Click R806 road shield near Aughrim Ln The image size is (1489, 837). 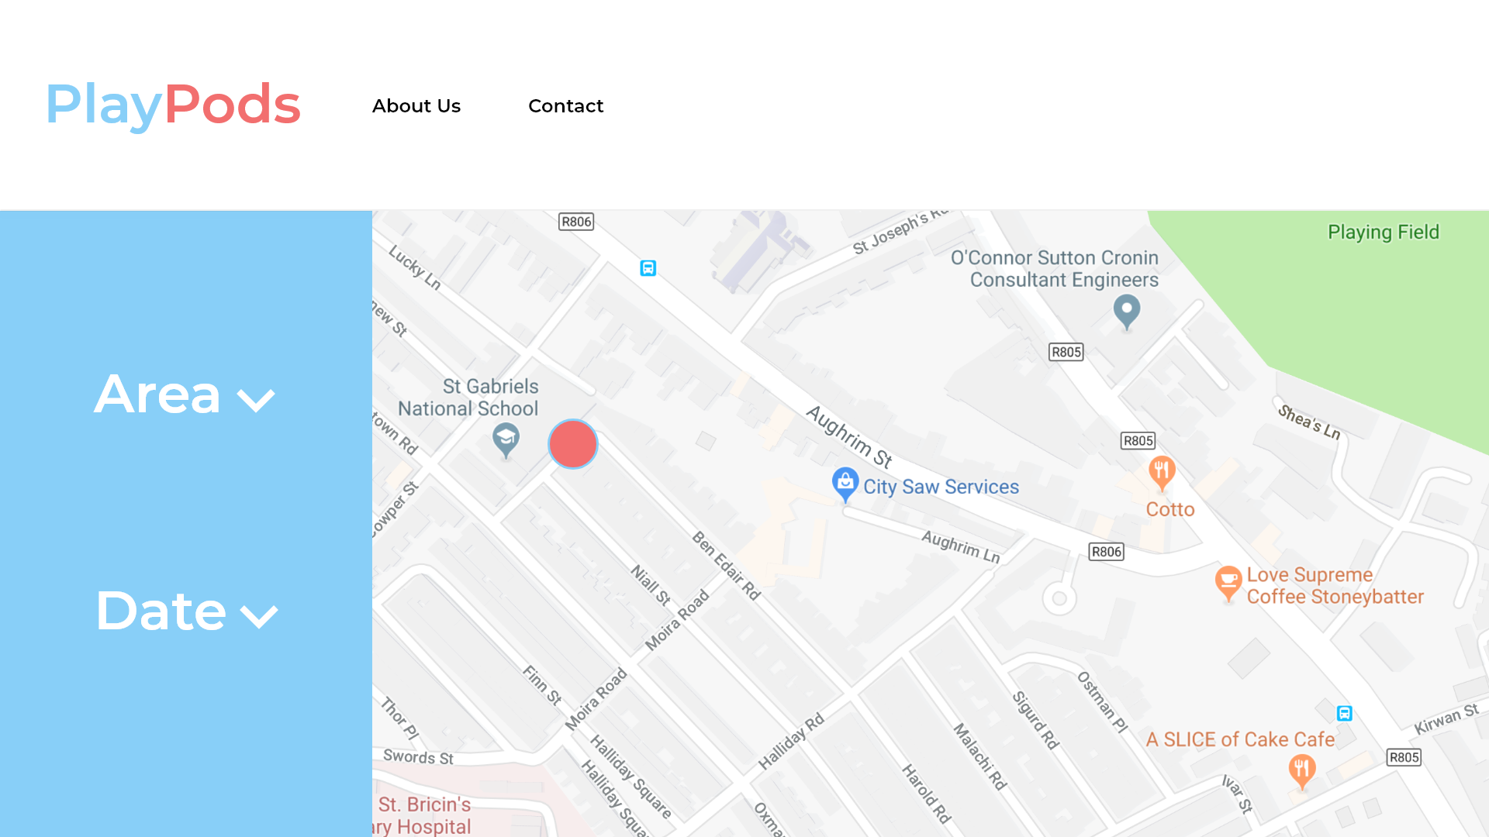pyautogui.click(x=1107, y=552)
